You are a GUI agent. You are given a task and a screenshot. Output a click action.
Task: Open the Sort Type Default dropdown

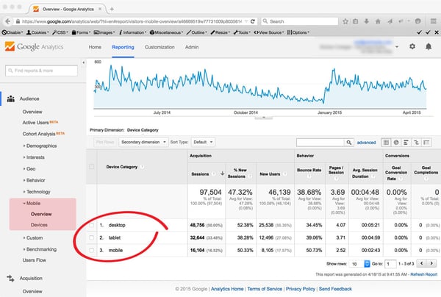point(203,142)
